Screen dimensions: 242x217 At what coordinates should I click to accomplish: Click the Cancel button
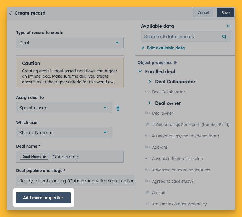[203, 13]
